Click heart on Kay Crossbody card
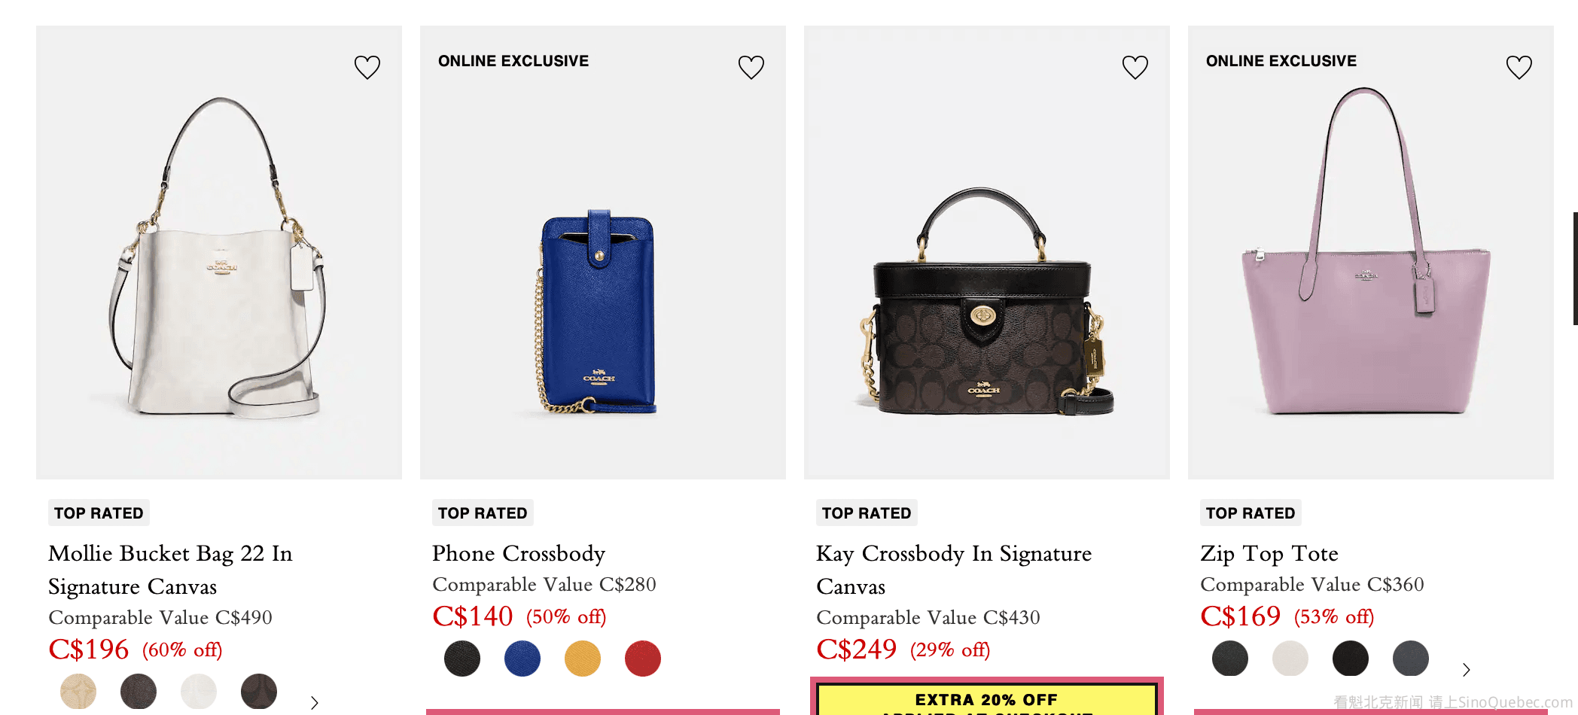The image size is (1578, 715). [x=1135, y=68]
